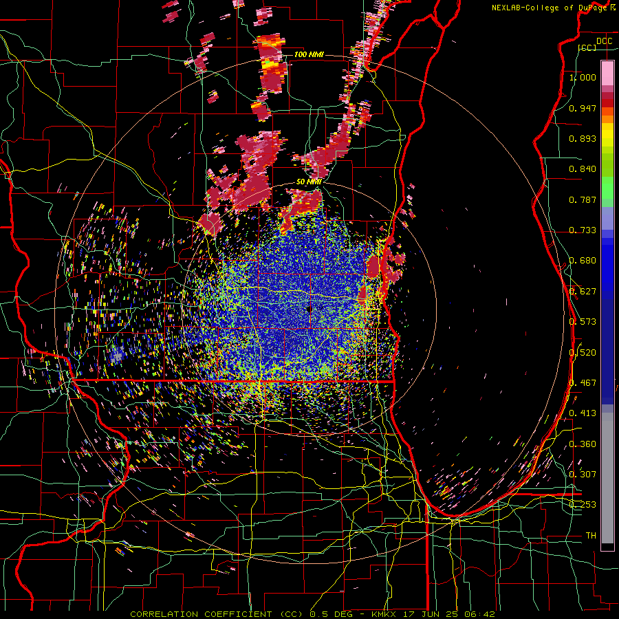Click the 0.360 color scale value

[x=583, y=444]
